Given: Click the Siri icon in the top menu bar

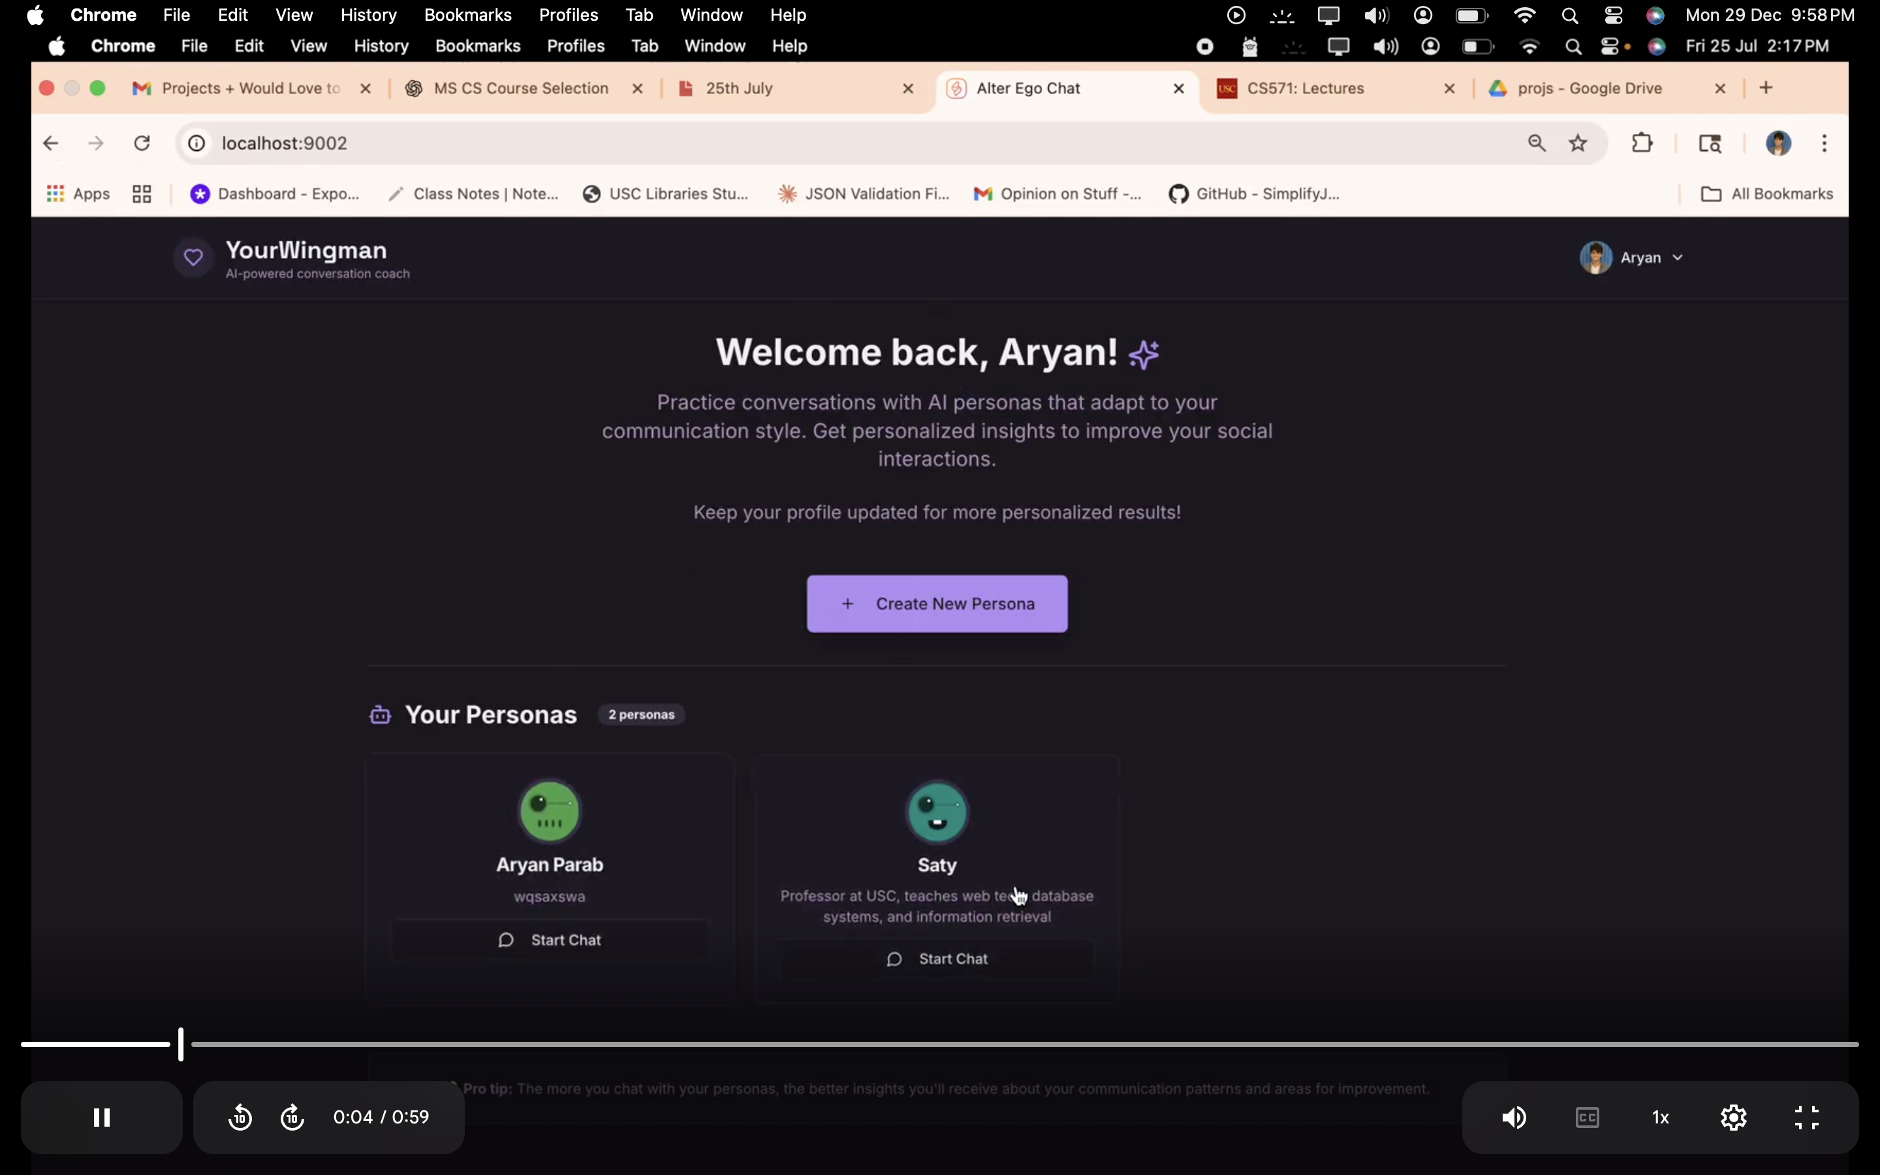Looking at the screenshot, I should coord(1655,15).
